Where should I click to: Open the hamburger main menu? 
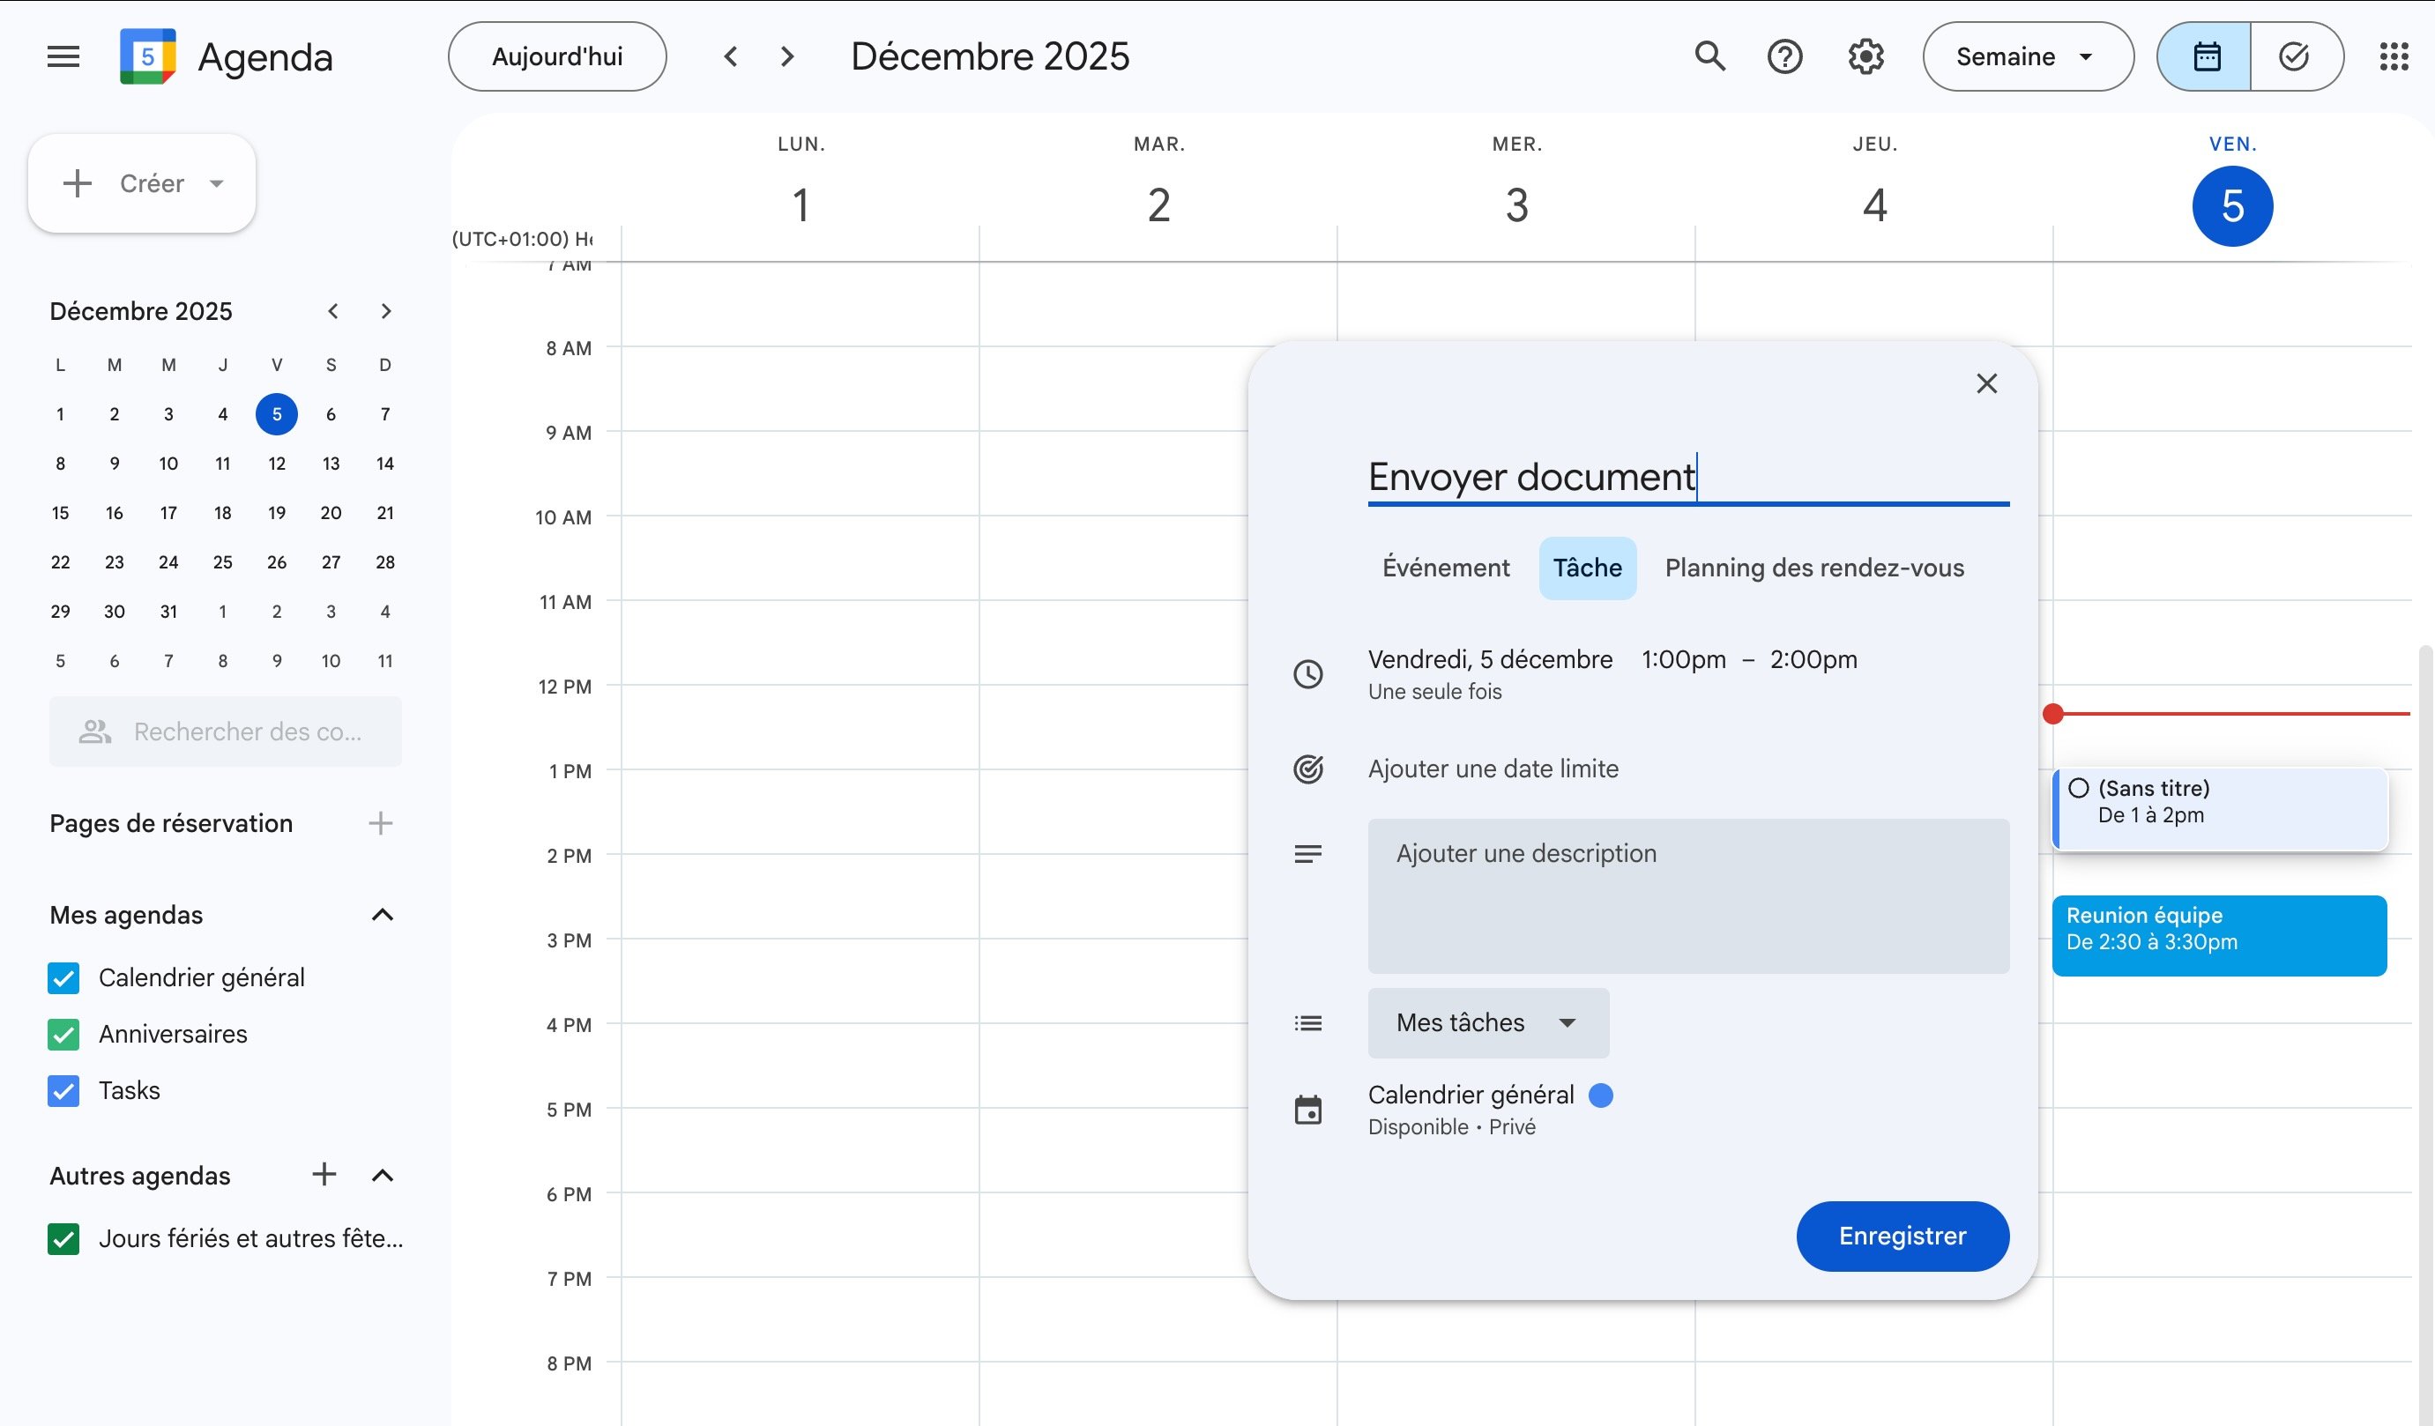tap(62, 56)
